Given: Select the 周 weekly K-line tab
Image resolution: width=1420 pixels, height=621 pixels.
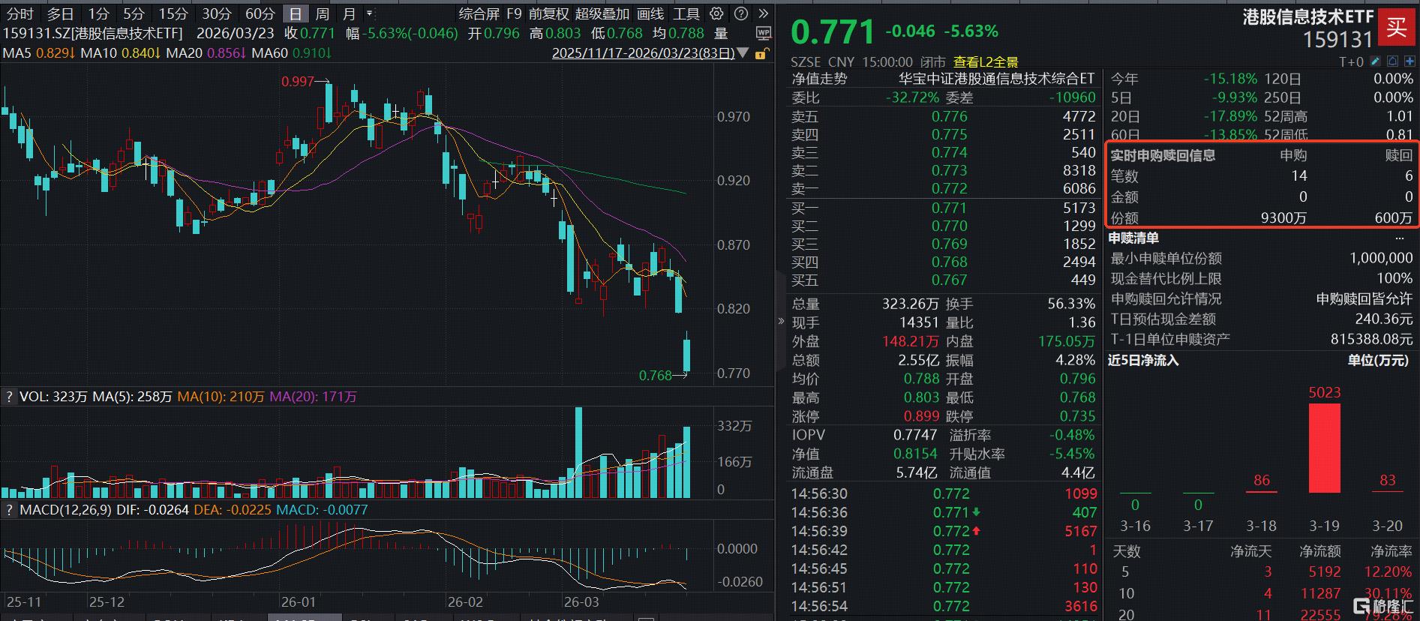Looking at the screenshot, I should click(323, 13).
